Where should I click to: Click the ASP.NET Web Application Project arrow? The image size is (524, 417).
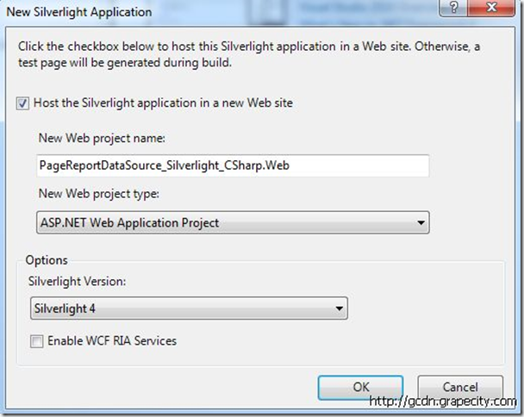[421, 223]
